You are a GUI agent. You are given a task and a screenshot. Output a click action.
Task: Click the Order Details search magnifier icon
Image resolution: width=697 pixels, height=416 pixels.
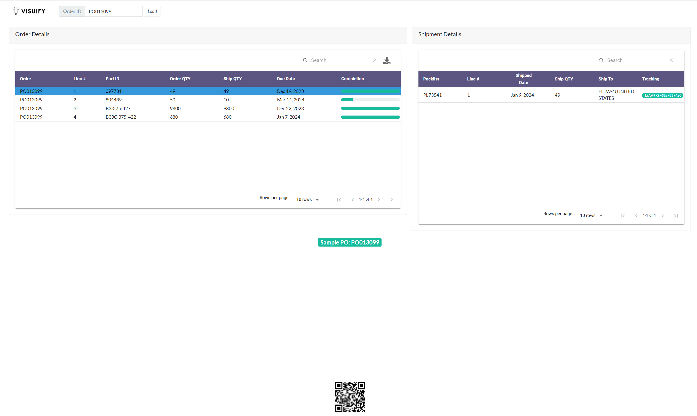click(305, 60)
